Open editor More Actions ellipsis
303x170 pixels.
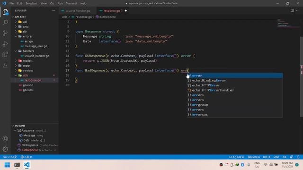[298, 10]
